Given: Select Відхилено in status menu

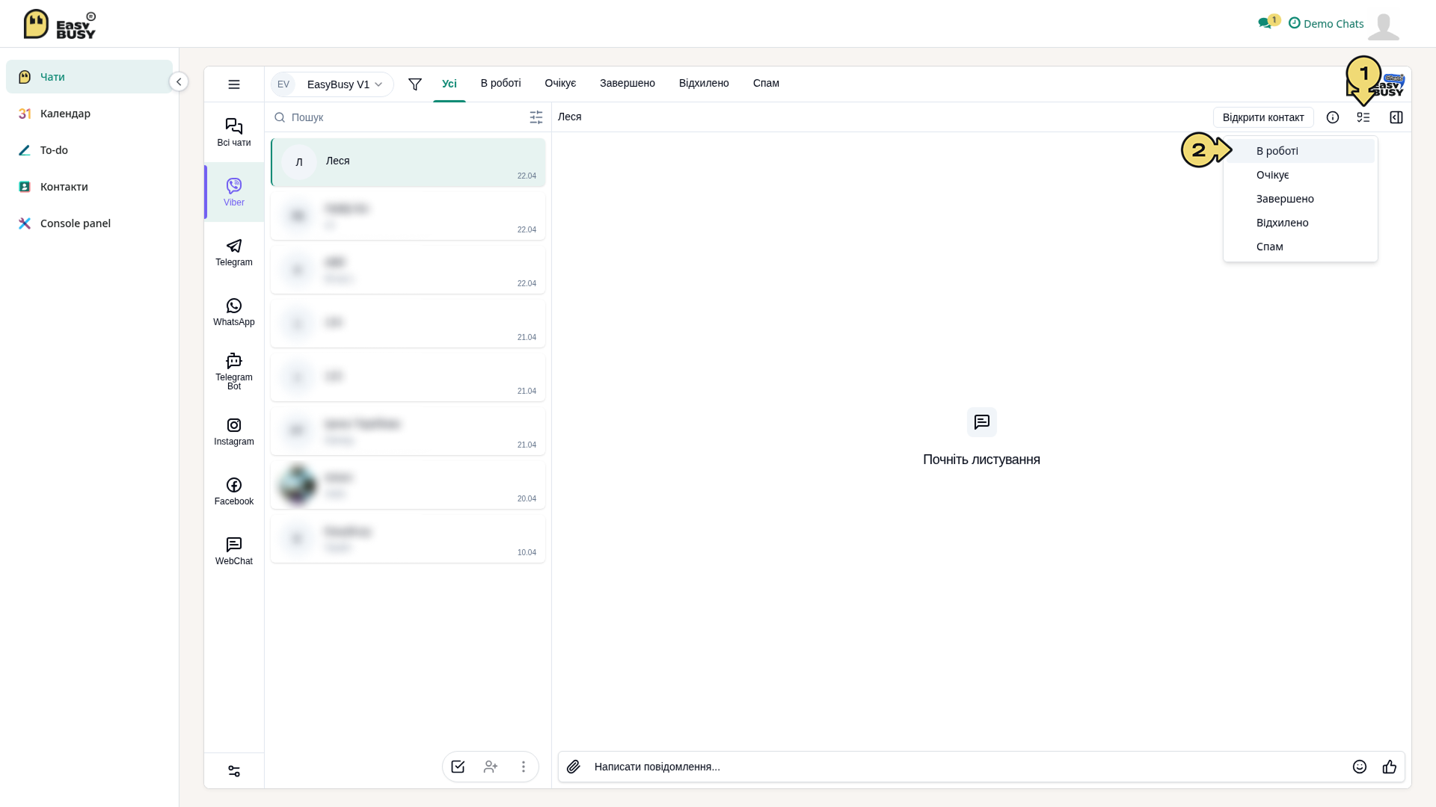Looking at the screenshot, I should 1301,223.
